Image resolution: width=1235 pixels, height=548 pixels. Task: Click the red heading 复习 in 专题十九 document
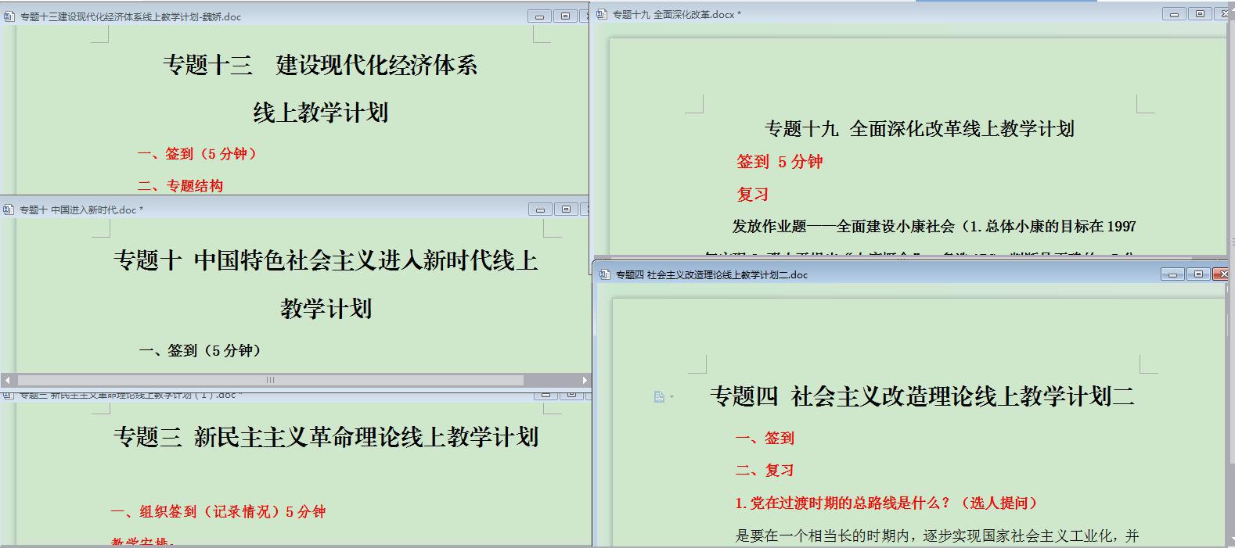click(x=752, y=195)
